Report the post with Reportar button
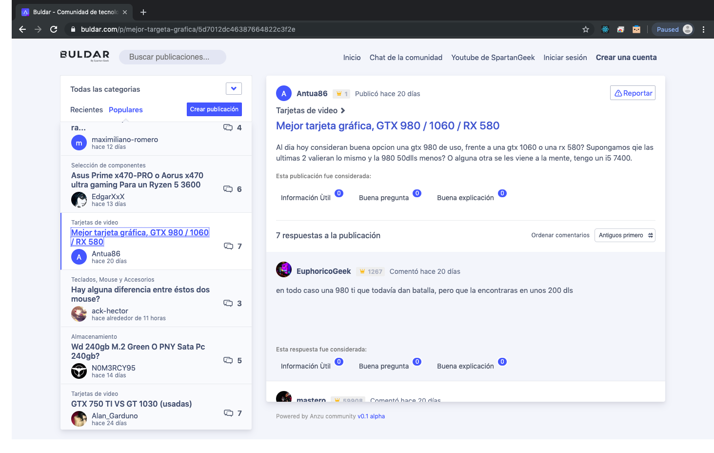This screenshot has height=453, width=714. click(633, 93)
